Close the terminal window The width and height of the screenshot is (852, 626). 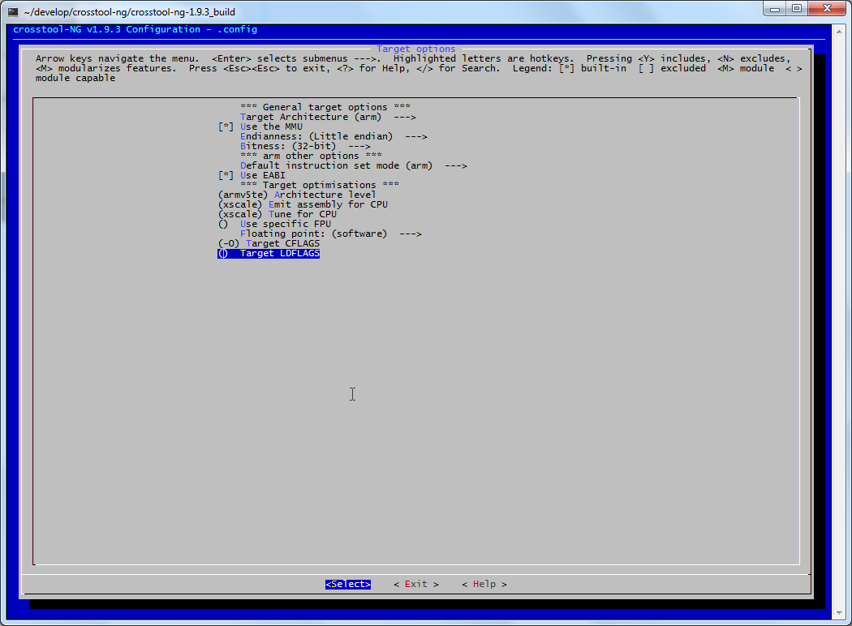pos(828,9)
